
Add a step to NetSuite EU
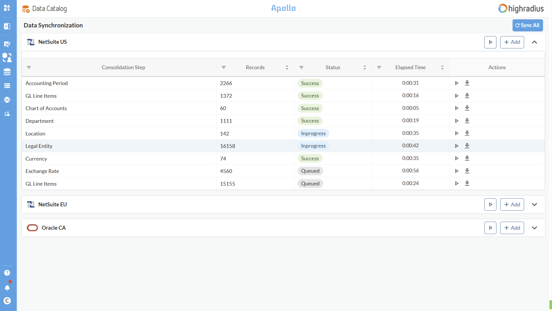[x=512, y=204]
